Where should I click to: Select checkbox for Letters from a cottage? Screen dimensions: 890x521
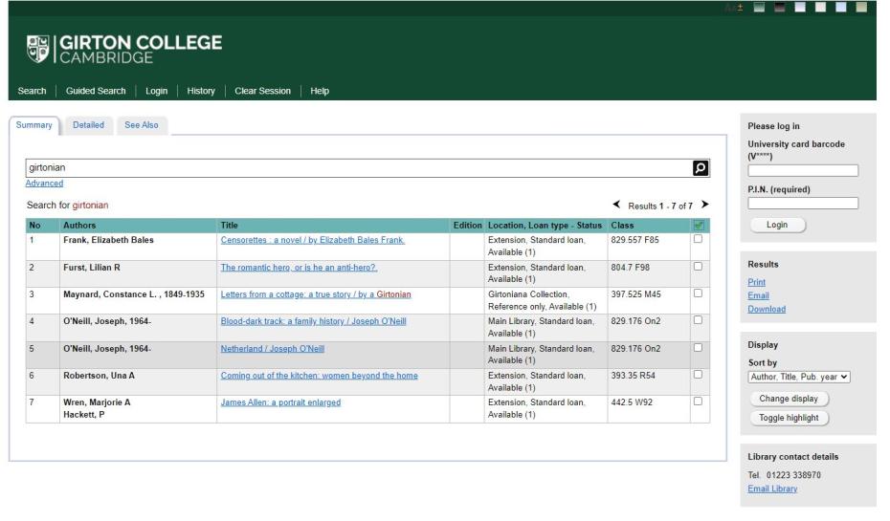pos(699,293)
